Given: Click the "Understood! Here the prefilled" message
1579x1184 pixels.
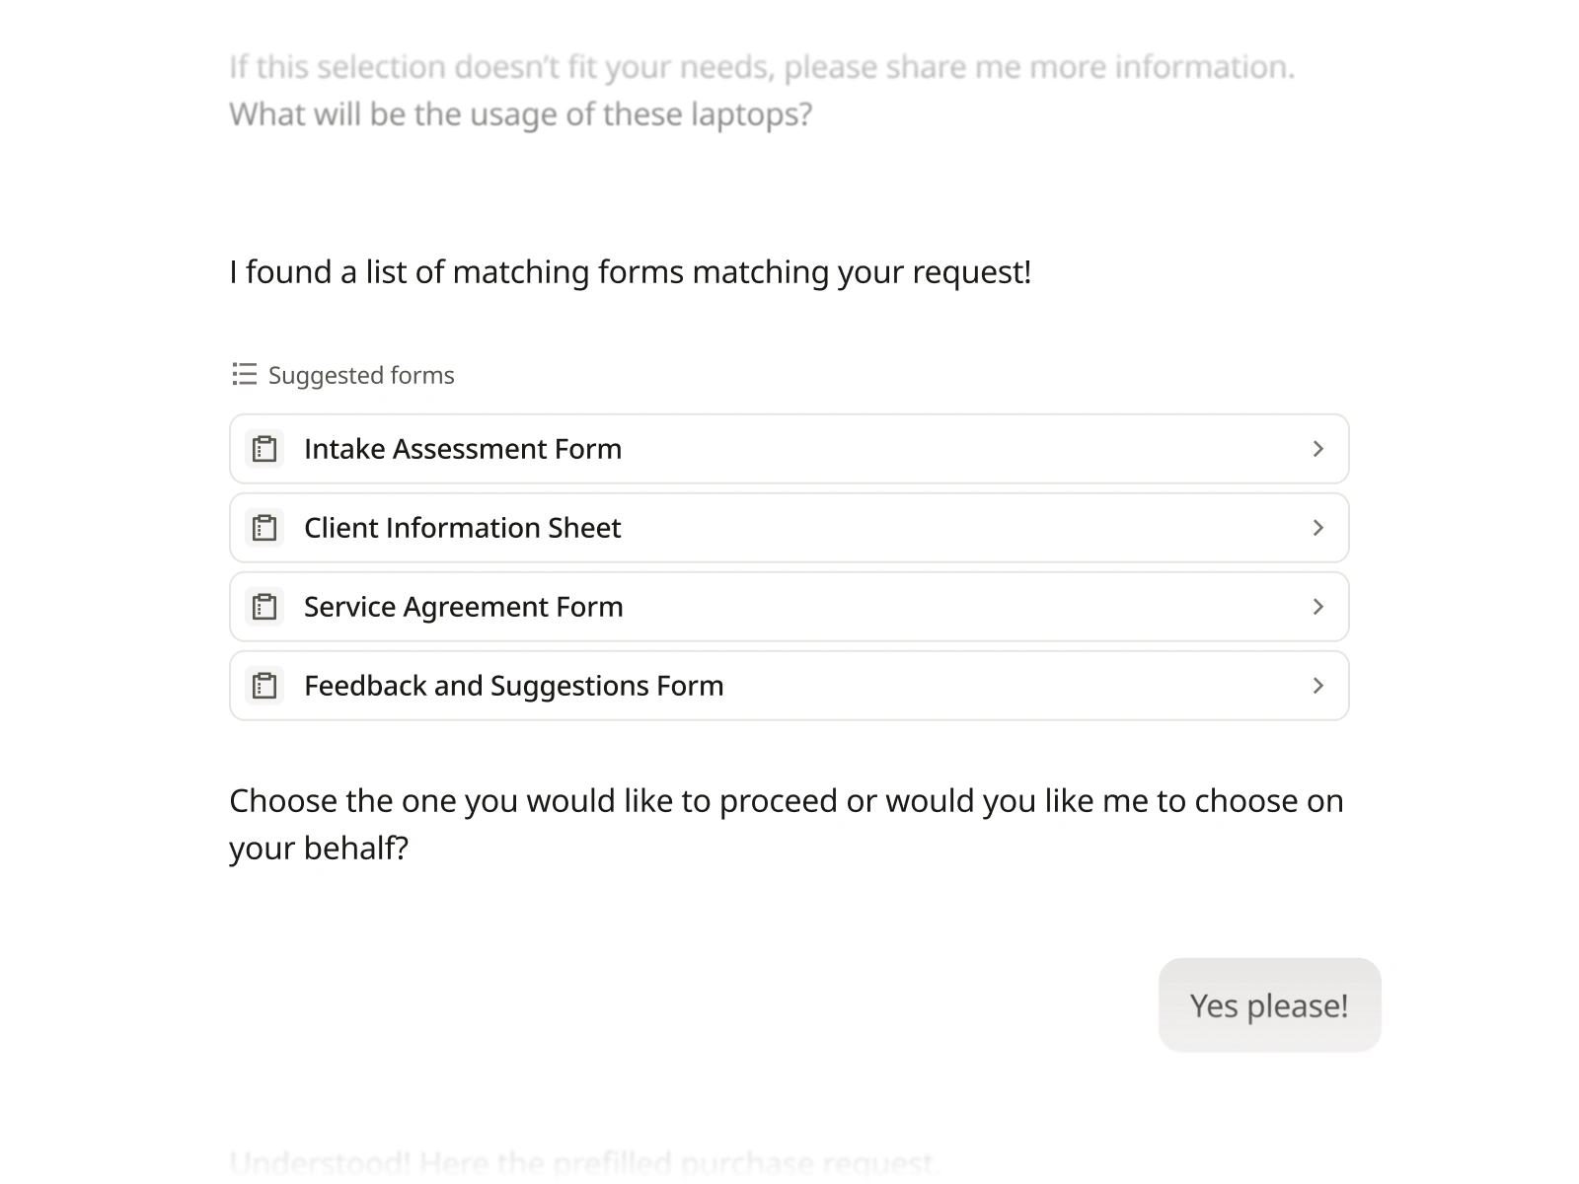Looking at the screenshot, I should [x=581, y=1163].
